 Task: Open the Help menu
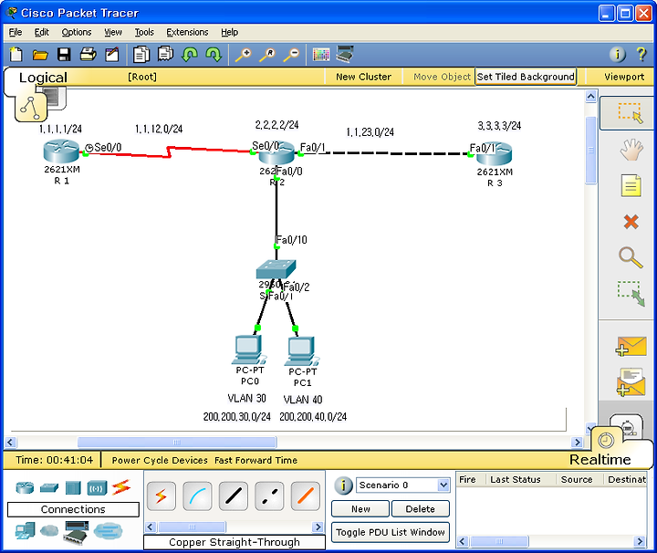(x=229, y=32)
